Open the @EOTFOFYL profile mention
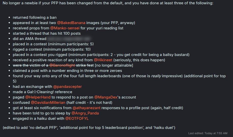 (77, 119)
